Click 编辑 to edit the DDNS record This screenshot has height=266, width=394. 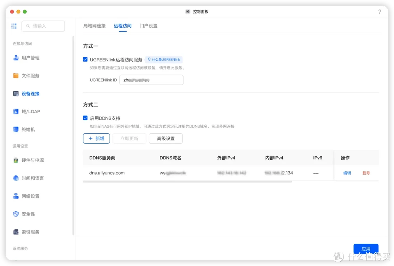(x=347, y=173)
